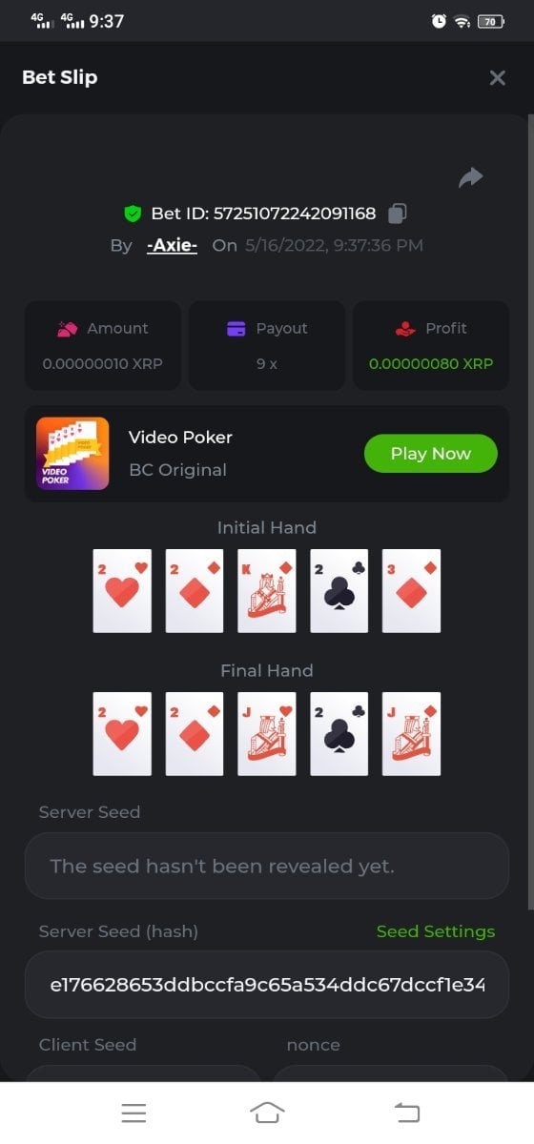Image resolution: width=534 pixels, height=1144 pixels.
Task: Open Android recent apps menu icon
Action: pyautogui.click(x=133, y=1113)
